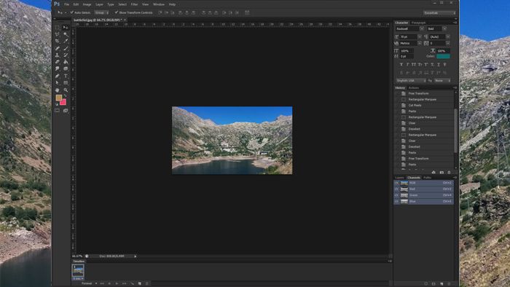Select the Zoom tool
510x287 pixels.
click(x=66, y=90)
